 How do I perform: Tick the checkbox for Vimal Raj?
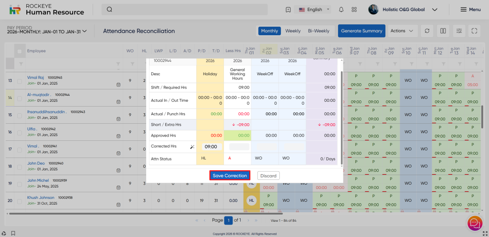[20, 81]
